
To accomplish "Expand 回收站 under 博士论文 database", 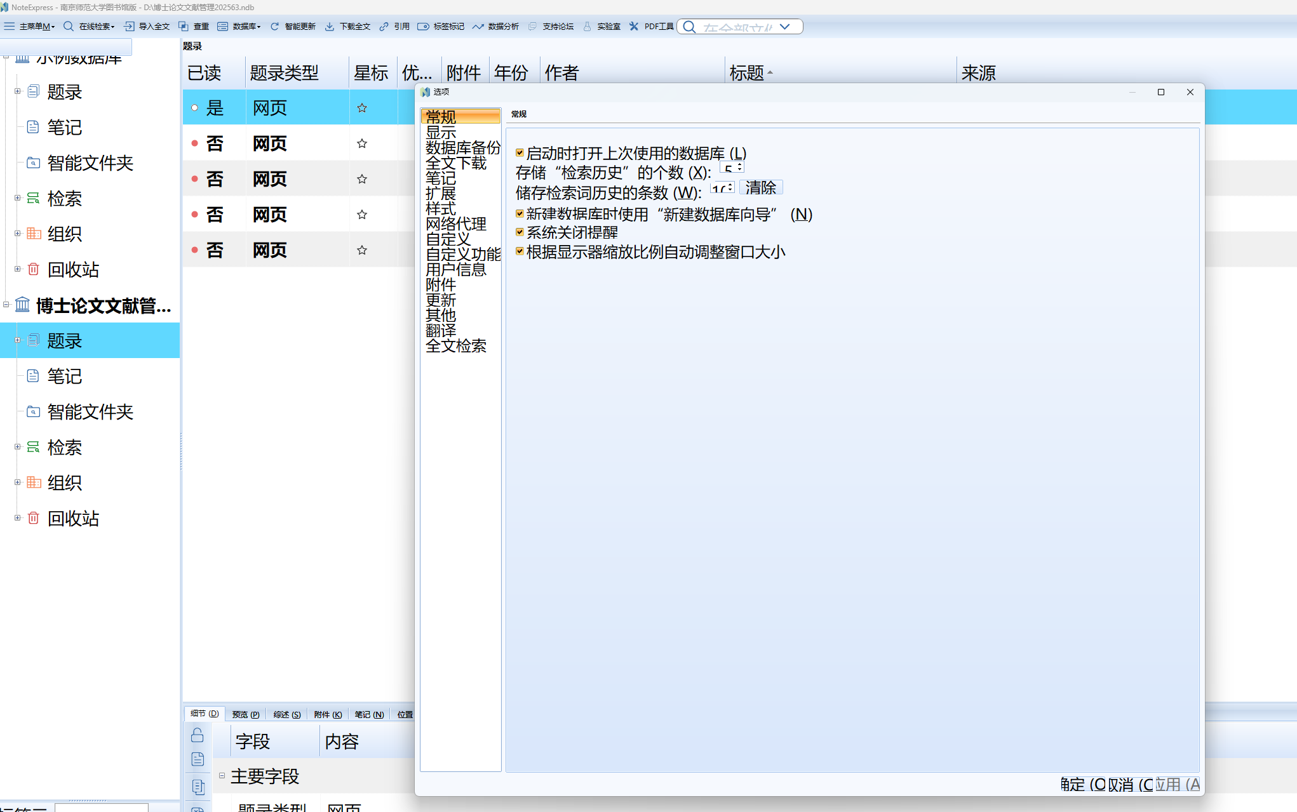I will coord(18,517).
